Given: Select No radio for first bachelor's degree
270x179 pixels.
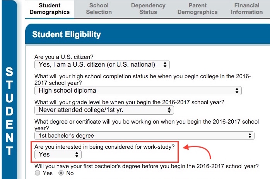Looking at the screenshot, I should pyautogui.click(x=61, y=173).
